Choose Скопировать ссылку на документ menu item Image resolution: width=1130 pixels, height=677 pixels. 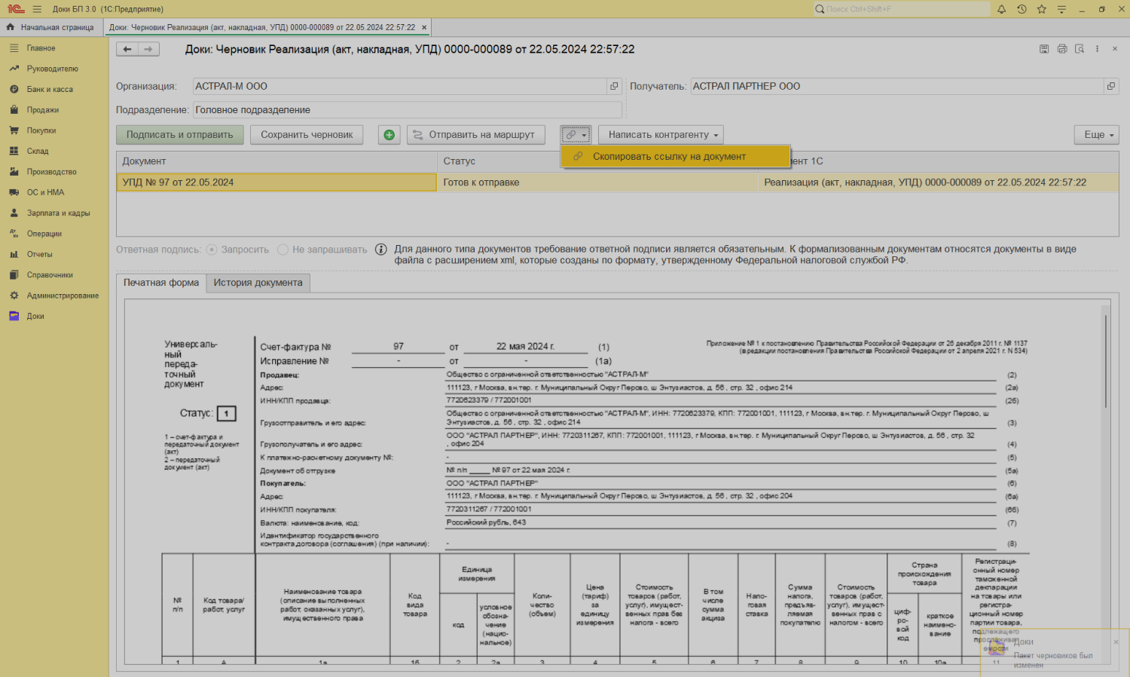(669, 157)
